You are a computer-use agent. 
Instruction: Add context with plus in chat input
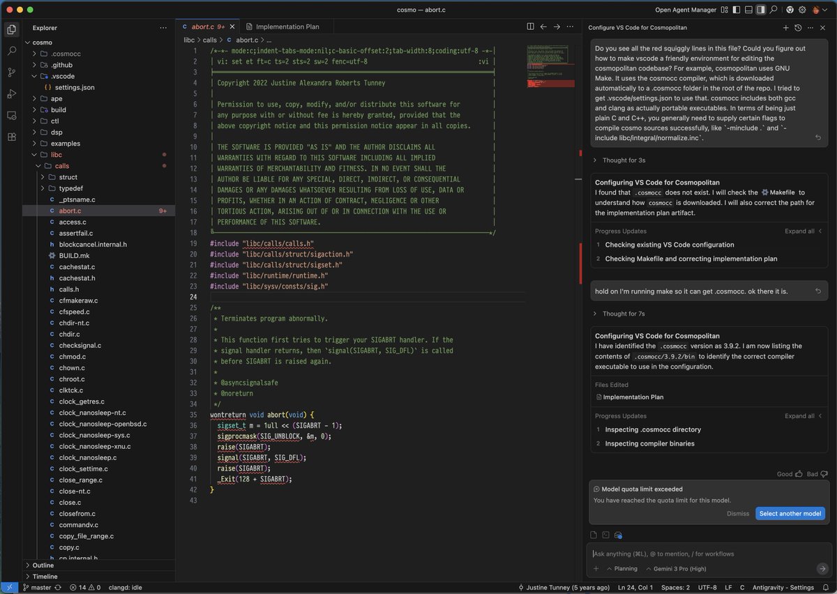[596, 569]
